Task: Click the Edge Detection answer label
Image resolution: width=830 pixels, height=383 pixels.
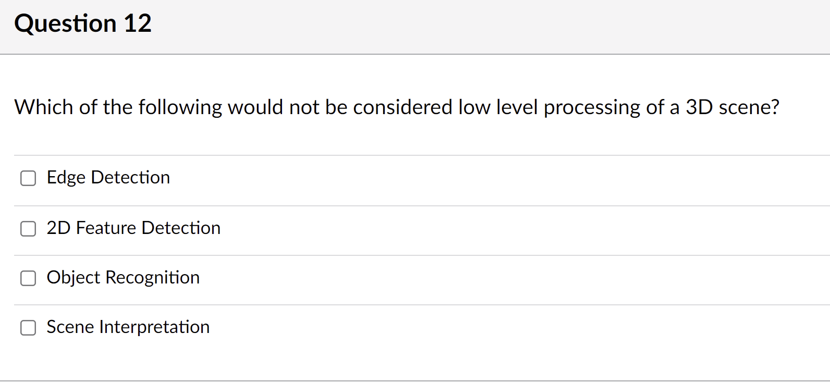Action: point(108,178)
